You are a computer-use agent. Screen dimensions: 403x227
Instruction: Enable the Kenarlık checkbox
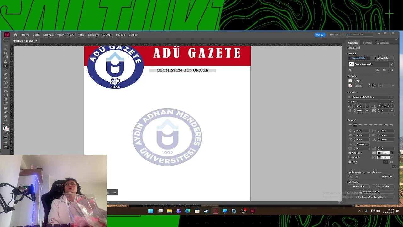(349, 157)
